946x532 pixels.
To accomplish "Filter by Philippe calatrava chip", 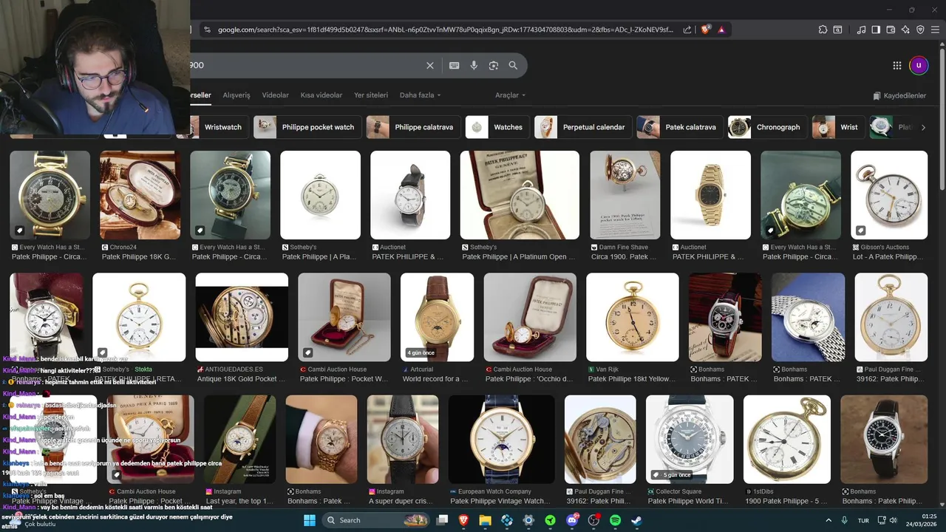I will tap(414, 127).
